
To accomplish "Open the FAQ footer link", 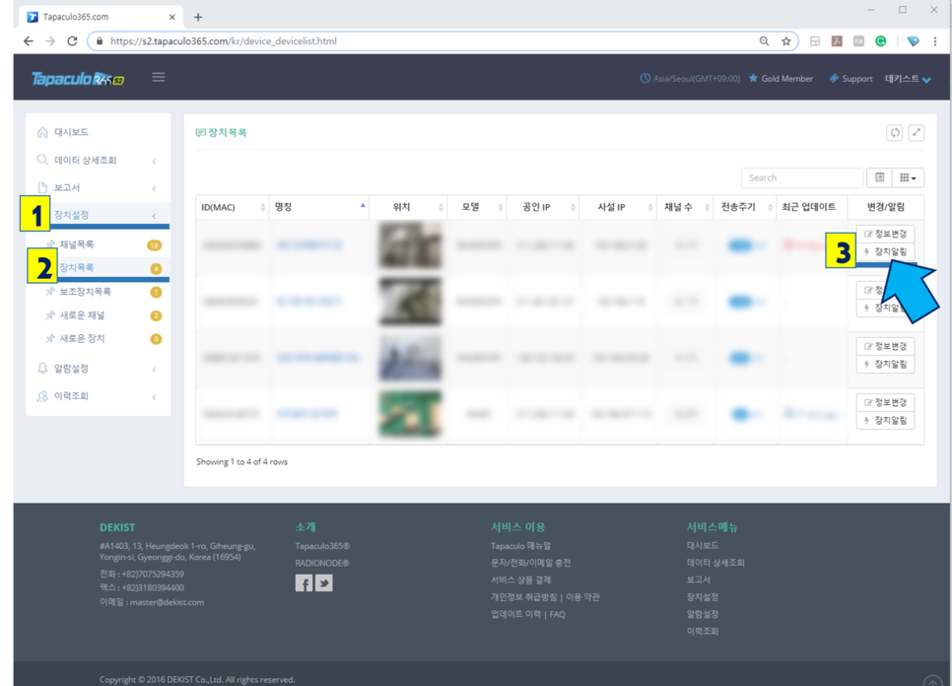I will pyautogui.click(x=558, y=614).
